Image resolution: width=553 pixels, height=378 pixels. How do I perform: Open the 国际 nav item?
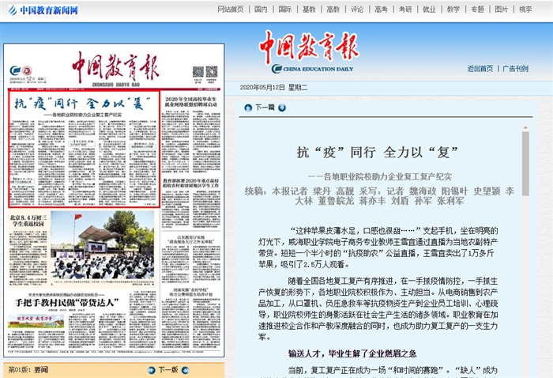click(x=285, y=9)
